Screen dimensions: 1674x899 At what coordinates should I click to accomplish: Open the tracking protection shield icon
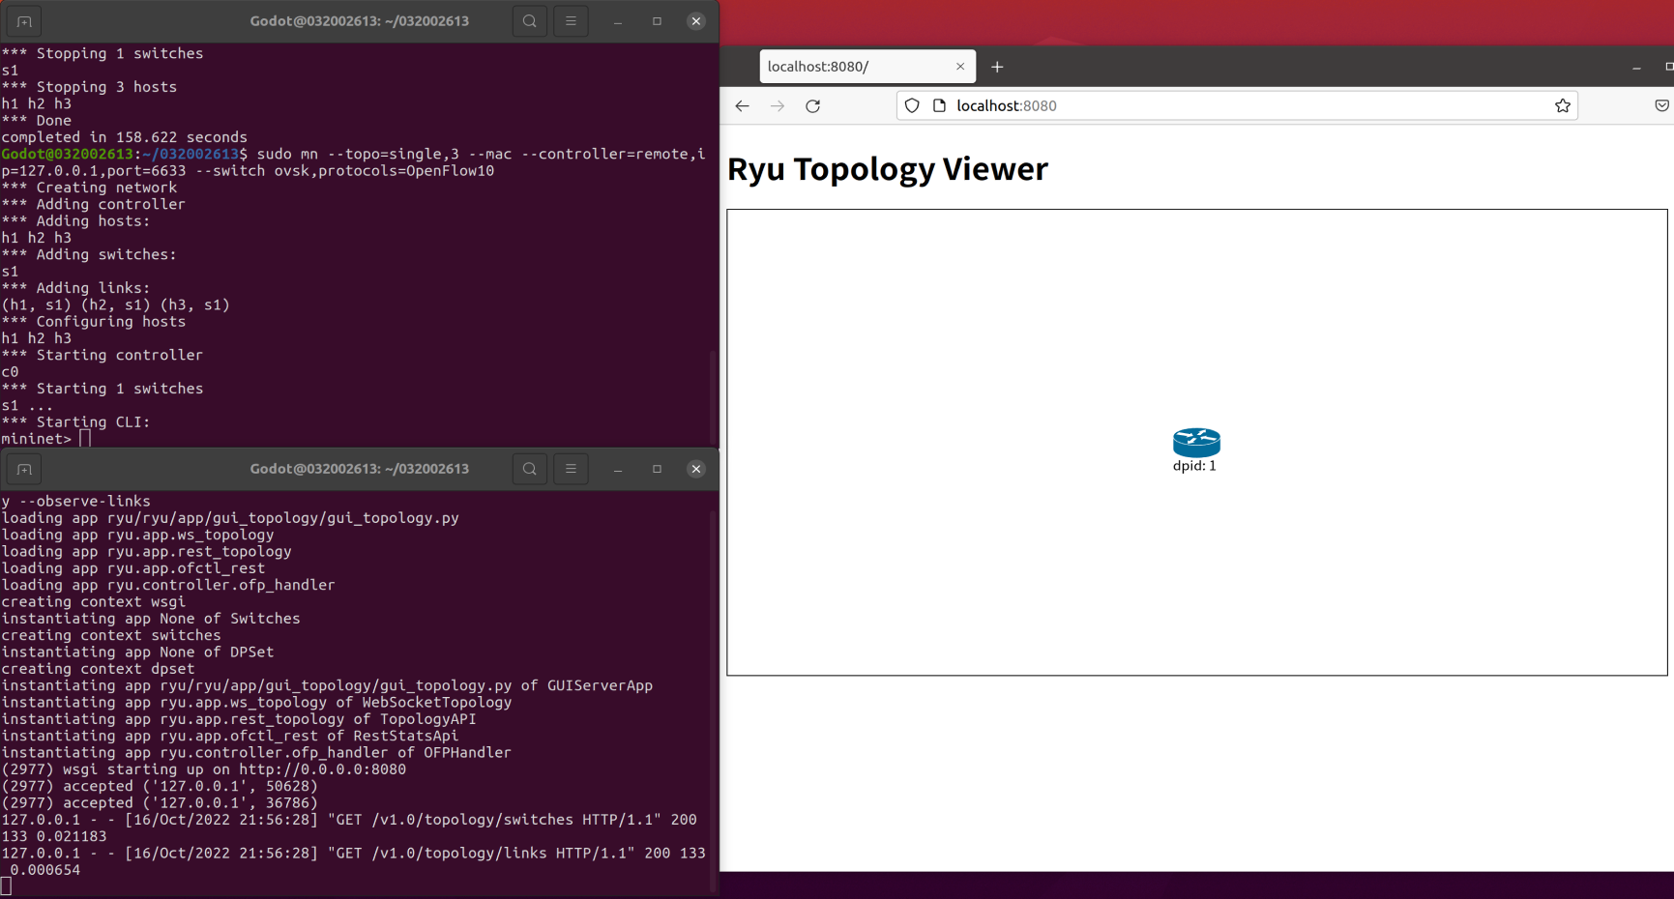click(912, 106)
